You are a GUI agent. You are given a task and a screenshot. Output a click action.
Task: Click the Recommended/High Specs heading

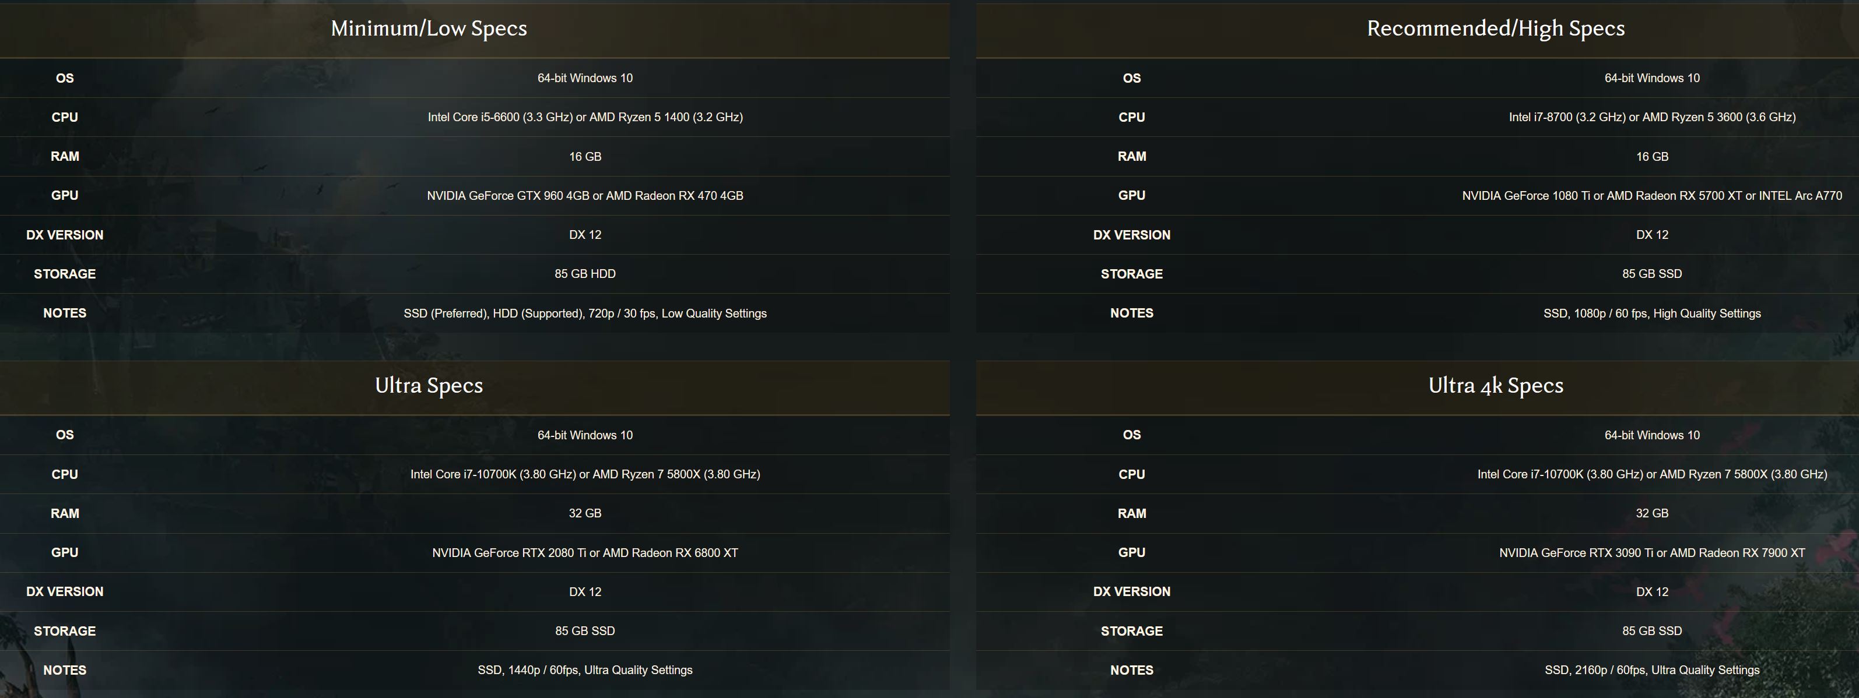[1495, 29]
